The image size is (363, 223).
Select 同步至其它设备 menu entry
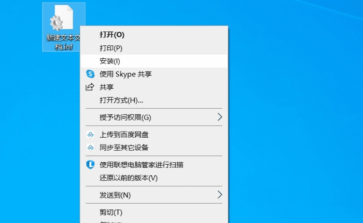(x=154, y=148)
